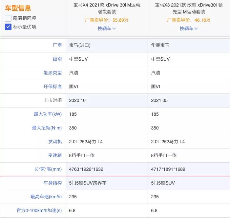Click the 官方0-100km/h加速(s) row label
The image size is (230, 218).
click(39, 210)
